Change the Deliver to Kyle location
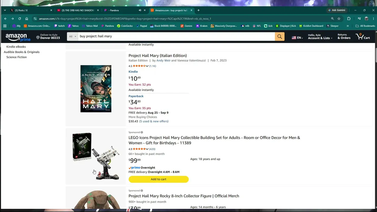 click(48, 37)
